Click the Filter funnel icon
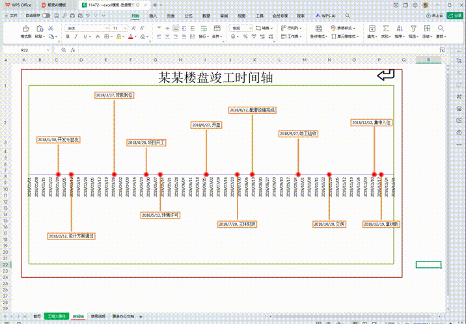The height and width of the screenshot is (324, 466). click(x=413, y=29)
